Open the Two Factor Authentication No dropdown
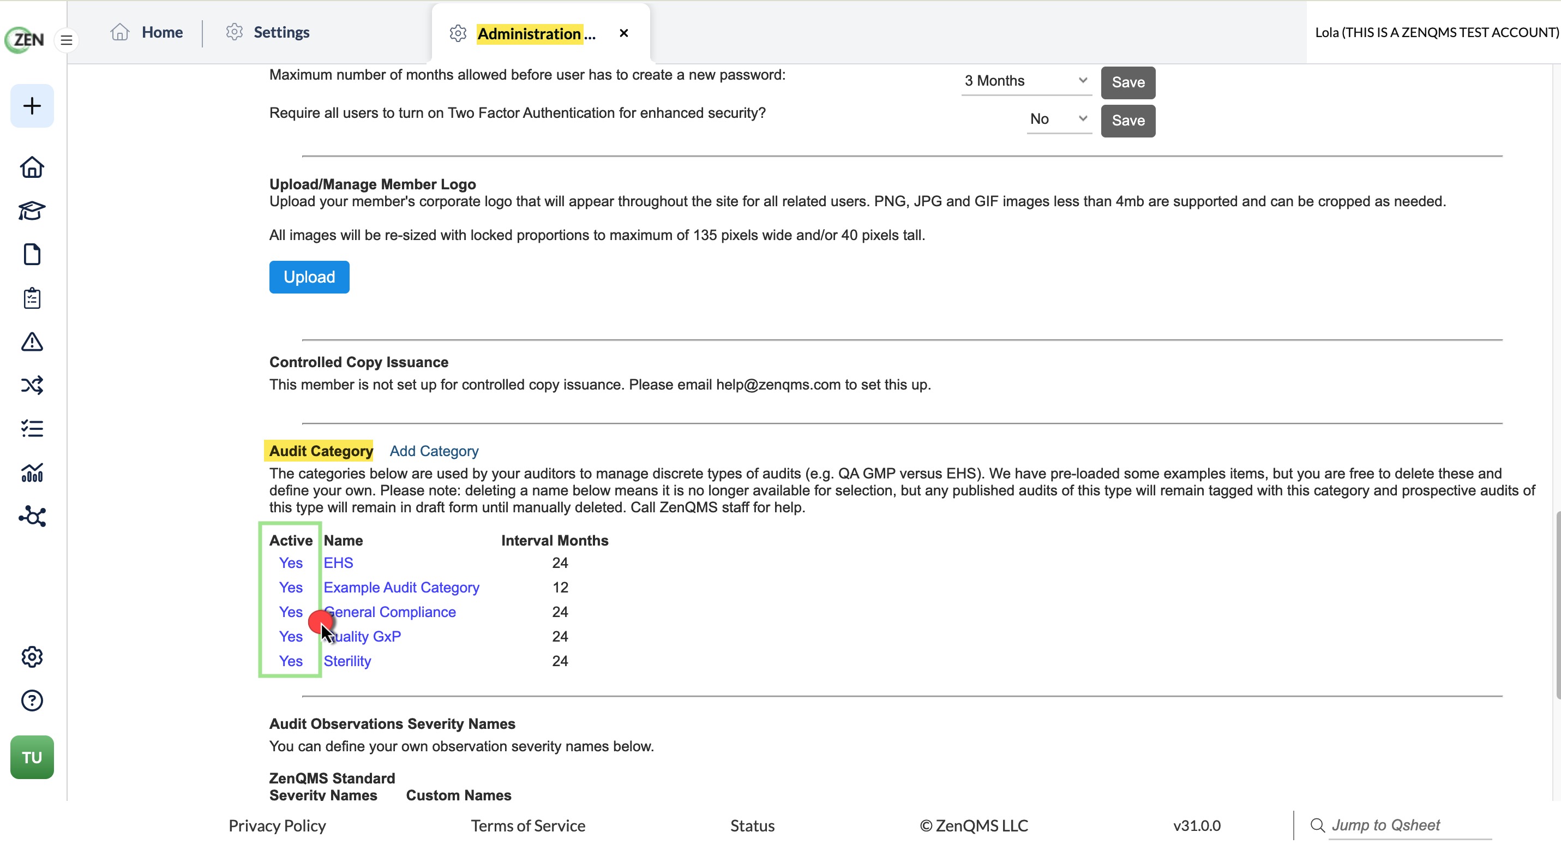The width and height of the screenshot is (1561, 850). [x=1059, y=119]
